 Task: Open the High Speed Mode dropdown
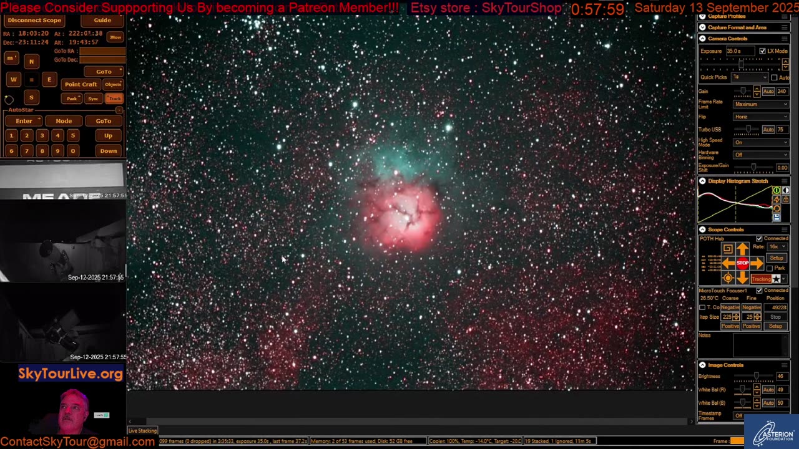[x=761, y=142]
